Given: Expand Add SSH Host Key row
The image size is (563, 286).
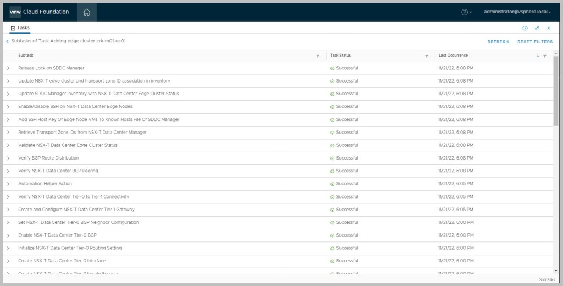Looking at the screenshot, I should 8,120.
